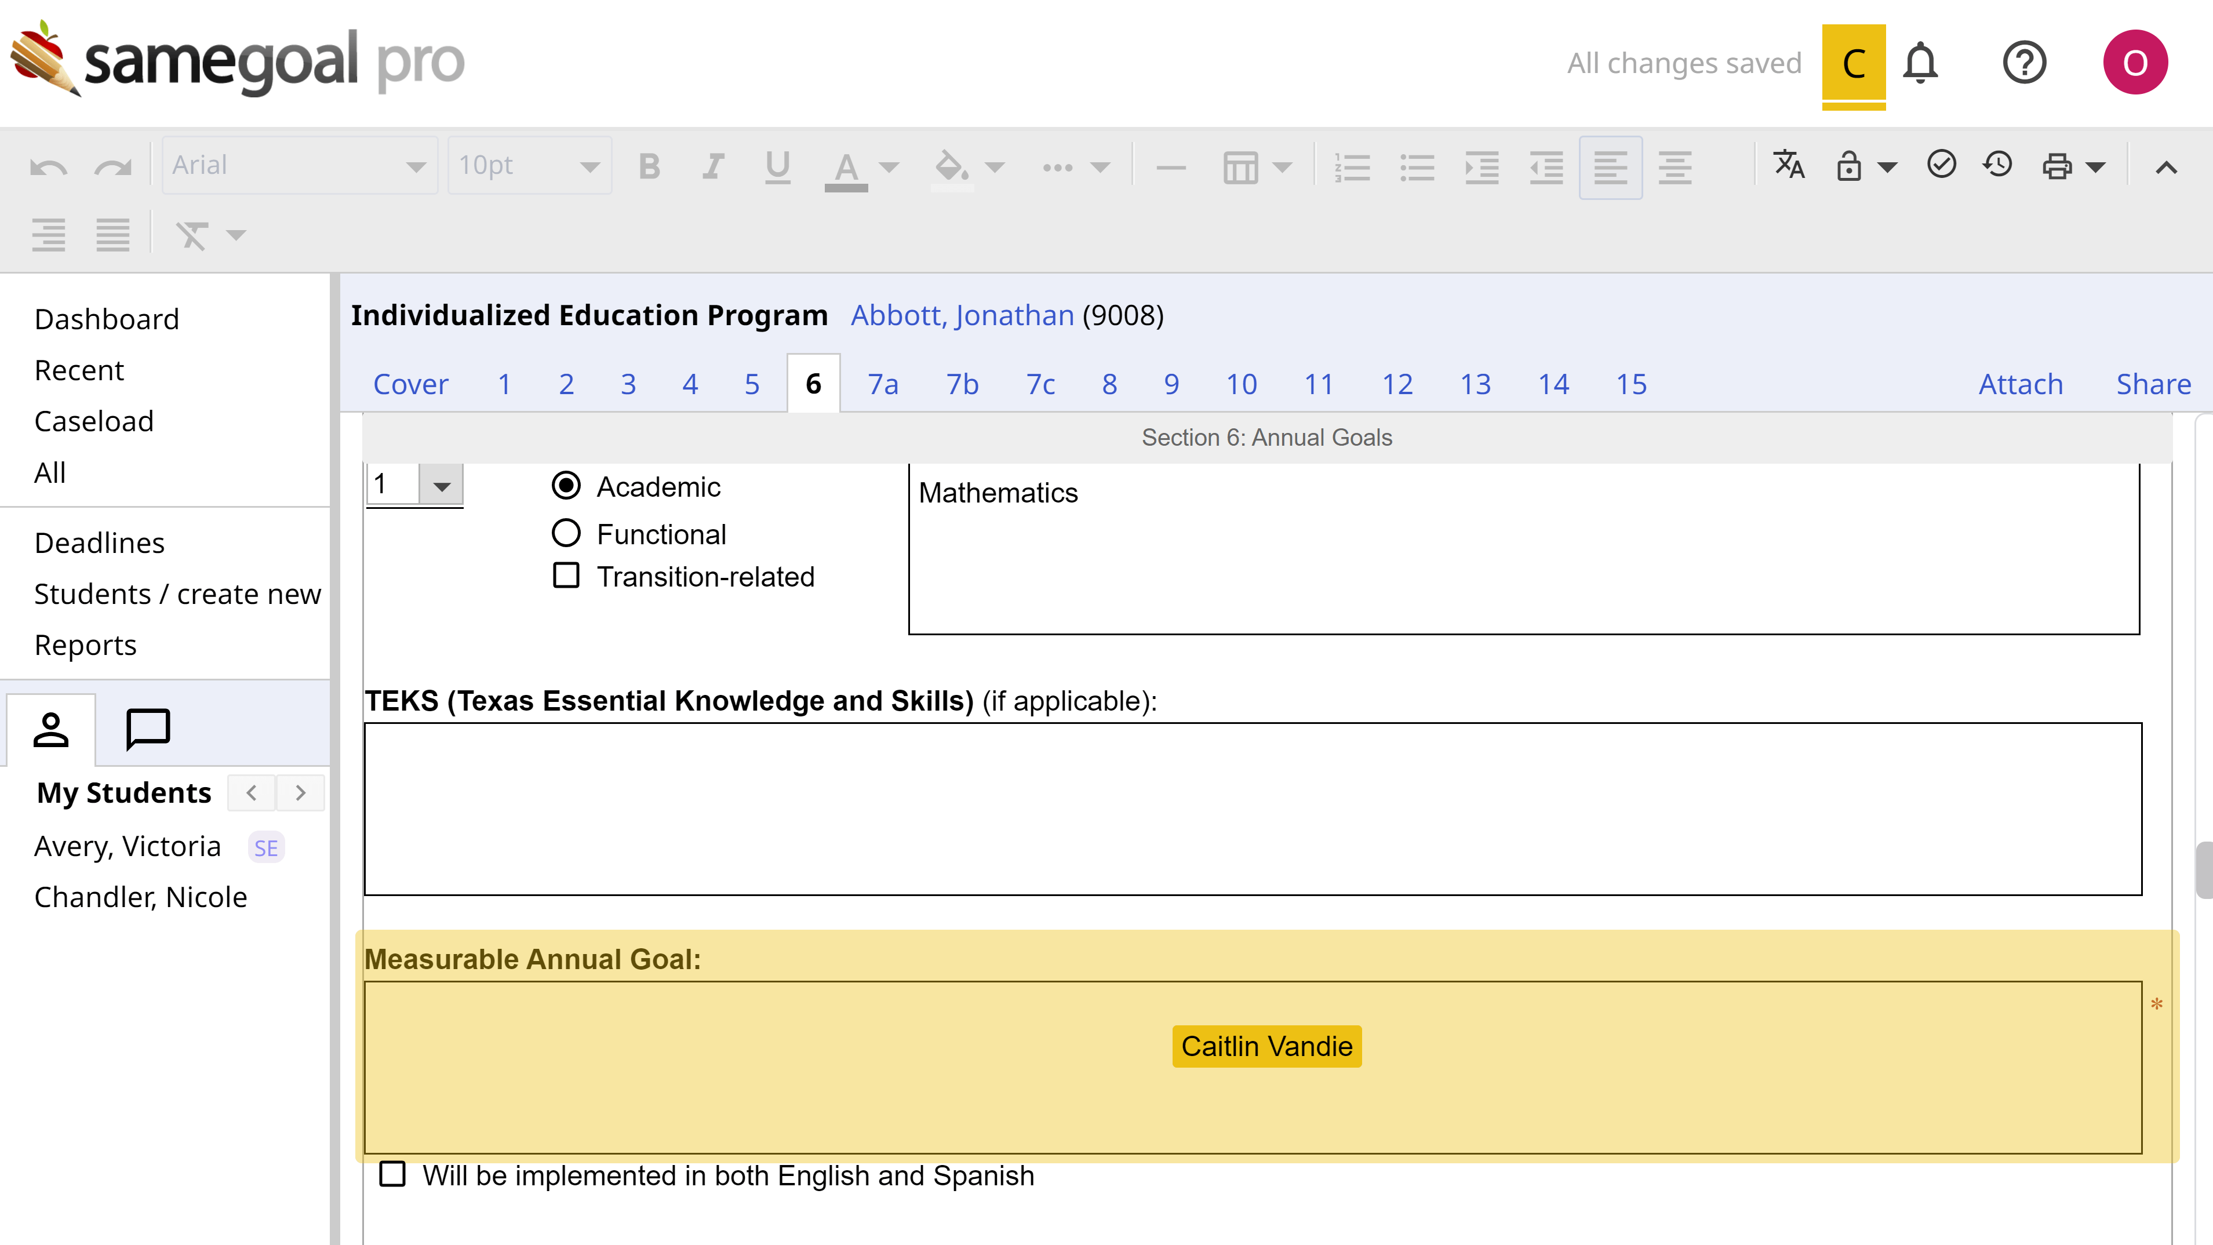Check the Transition-related checkbox

click(x=566, y=575)
